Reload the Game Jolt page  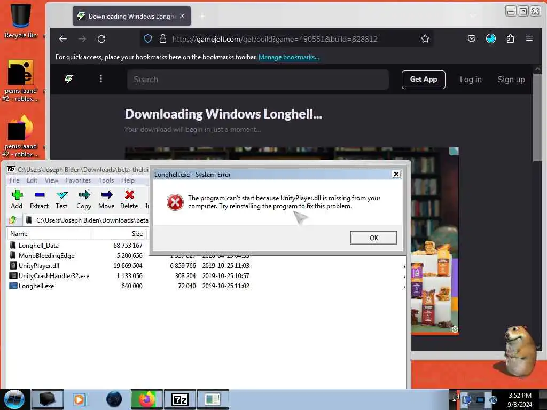coord(101,38)
